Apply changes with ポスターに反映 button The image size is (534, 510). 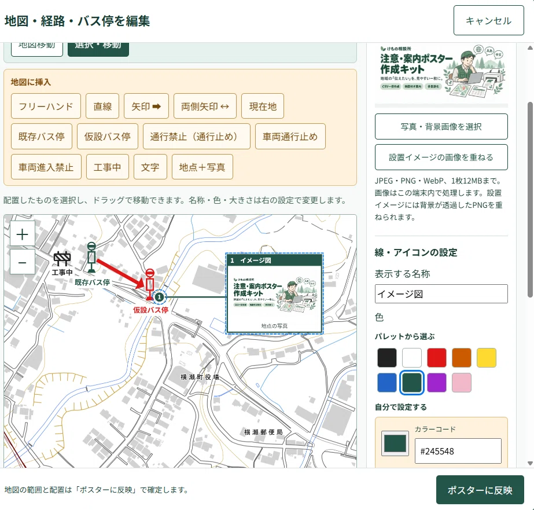point(480,490)
